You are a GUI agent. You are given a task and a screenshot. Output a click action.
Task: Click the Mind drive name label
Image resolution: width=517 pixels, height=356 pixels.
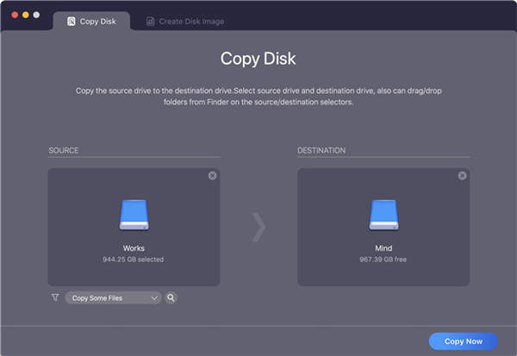pos(383,248)
